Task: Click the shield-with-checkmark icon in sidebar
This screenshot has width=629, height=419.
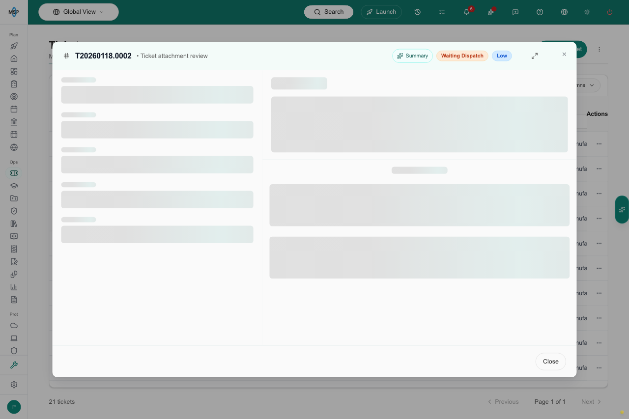Action: pos(14,211)
